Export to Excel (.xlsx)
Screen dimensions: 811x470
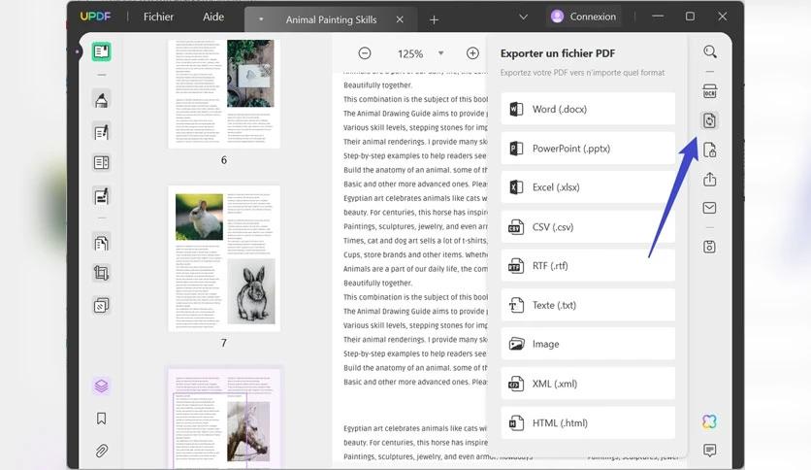(588, 186)
